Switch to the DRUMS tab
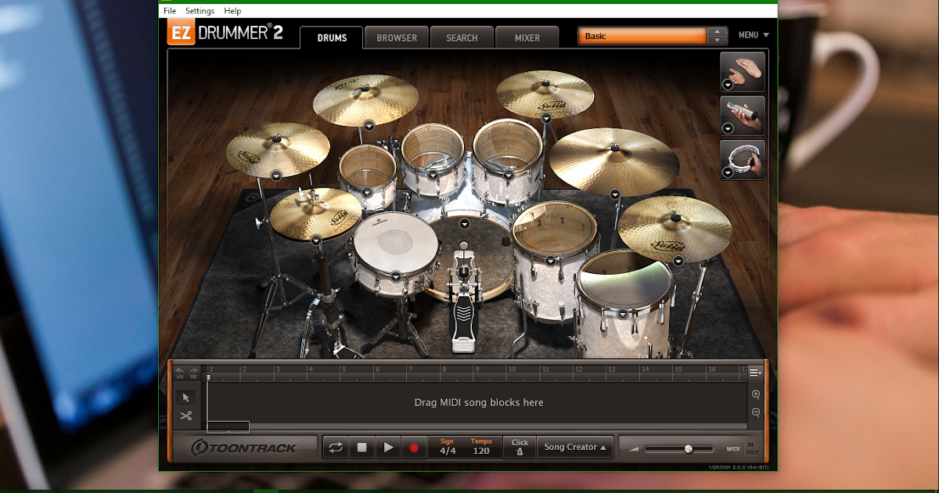Viewport: 939px width, 493px height. (332, 38)
